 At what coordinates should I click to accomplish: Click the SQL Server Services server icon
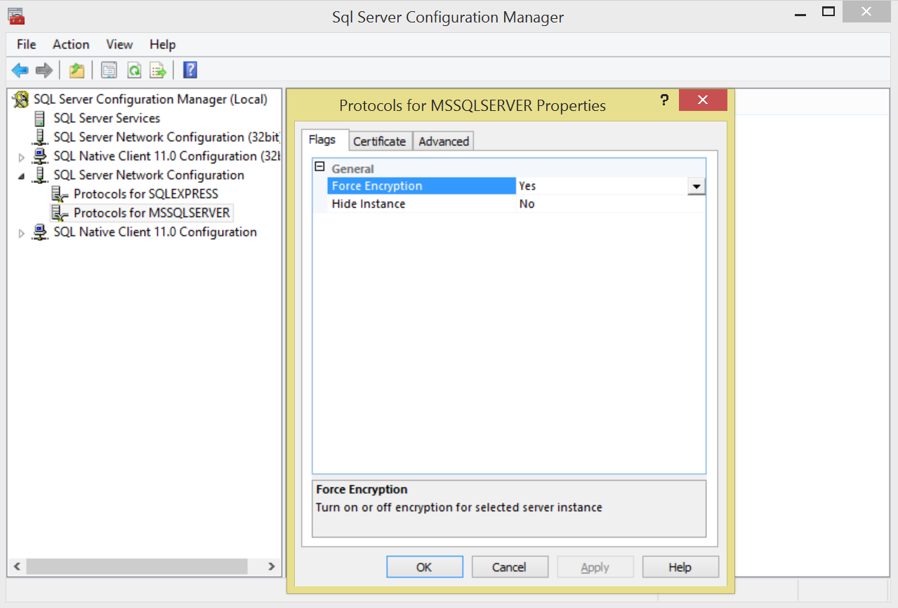click(40, 119)
